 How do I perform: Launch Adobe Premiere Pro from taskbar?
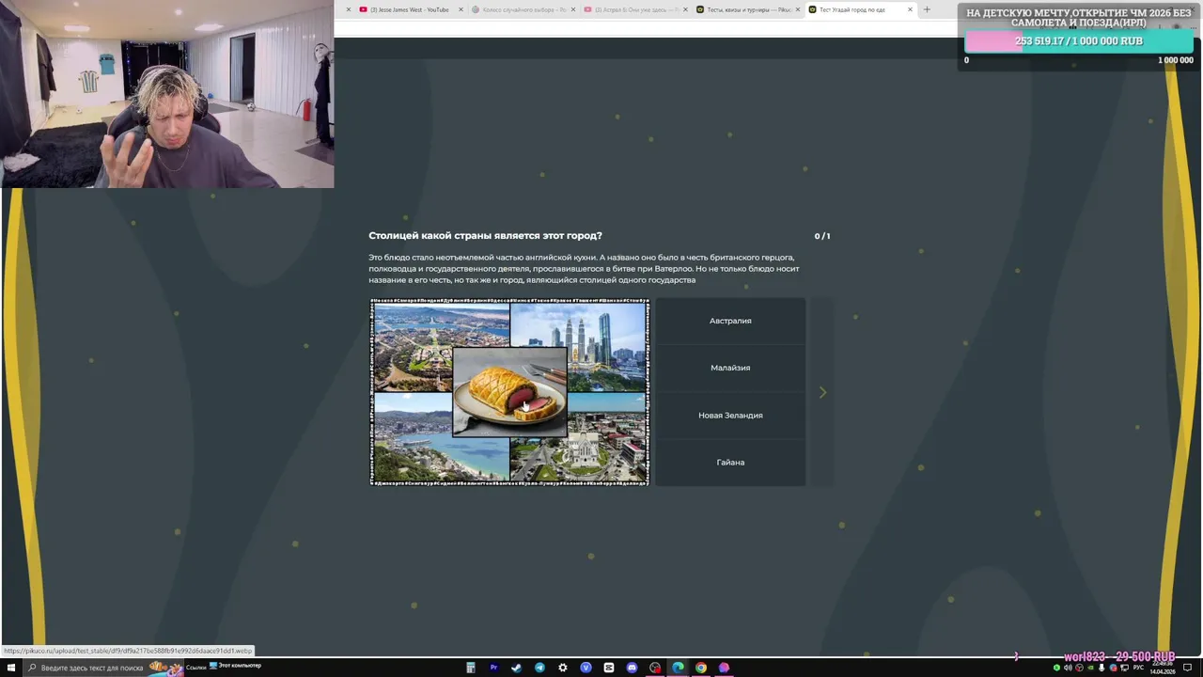[493, 668]
